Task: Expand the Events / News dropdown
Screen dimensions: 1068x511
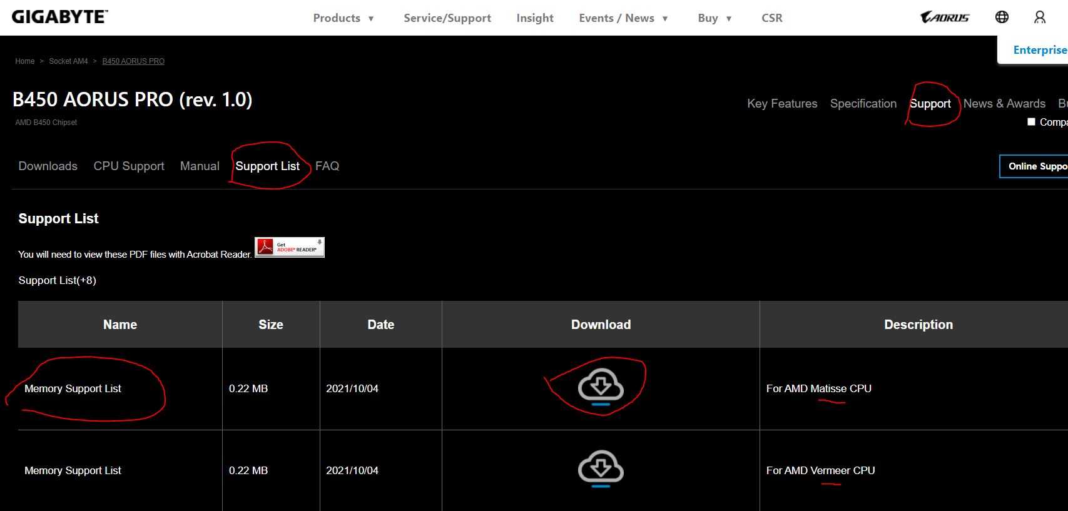Action: (623, 18)
